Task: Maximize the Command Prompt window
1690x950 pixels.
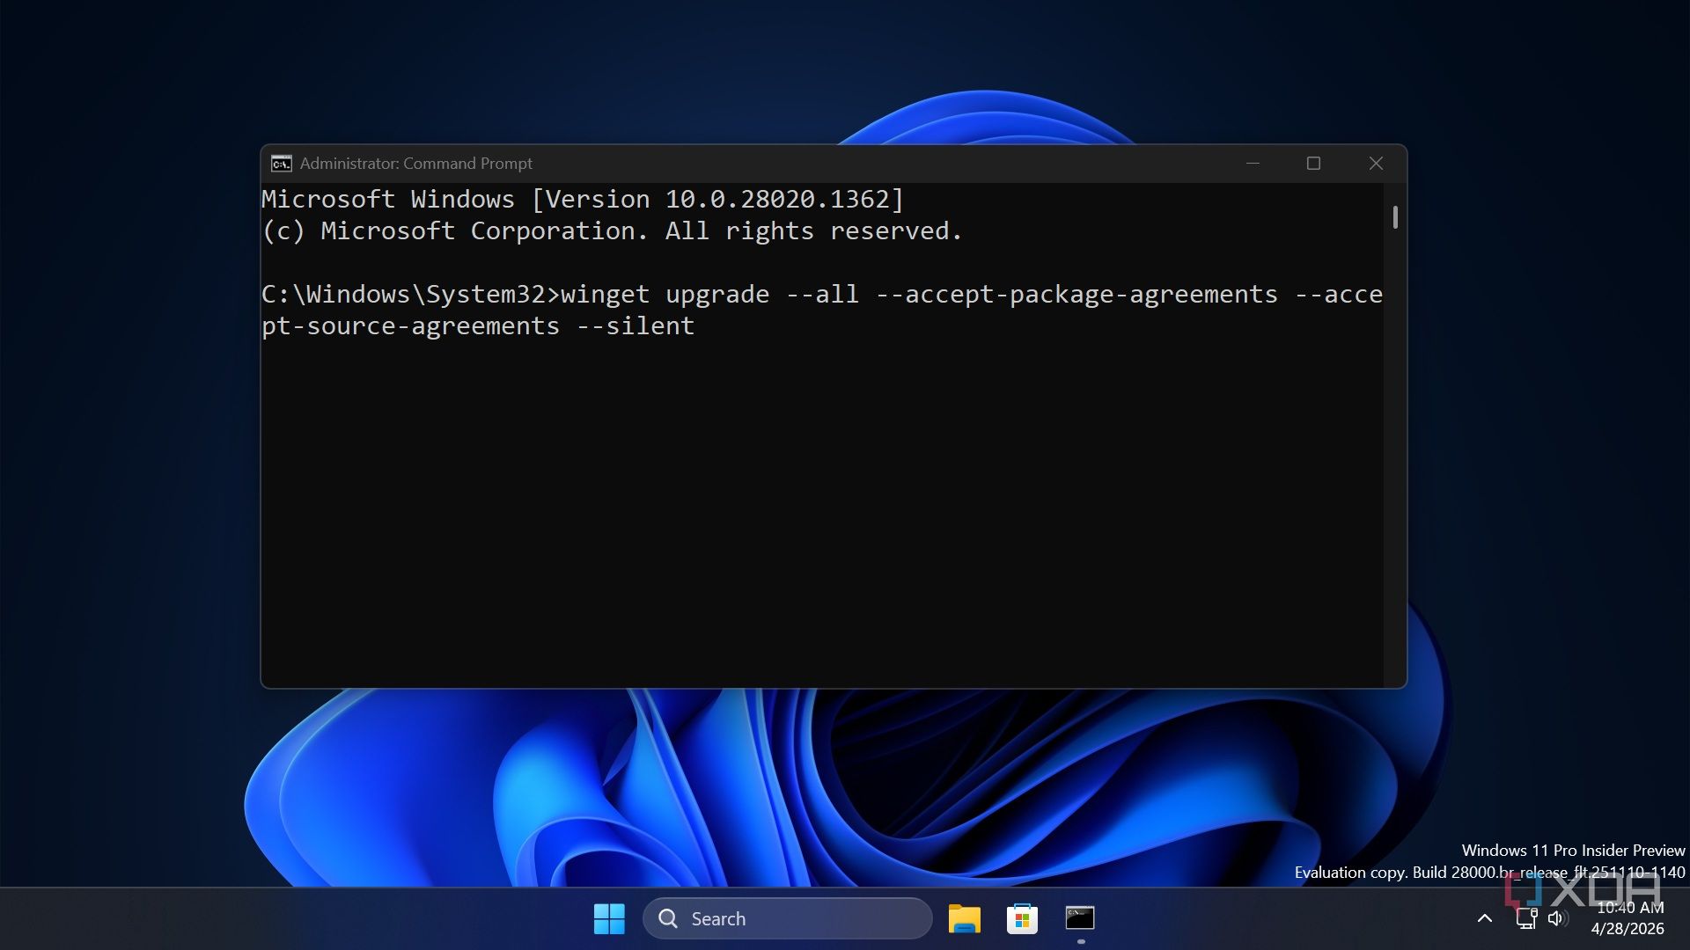Action: click(x=1313, y=164)
